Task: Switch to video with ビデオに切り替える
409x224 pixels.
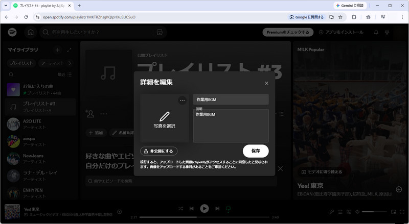Action: coord(322,172)
